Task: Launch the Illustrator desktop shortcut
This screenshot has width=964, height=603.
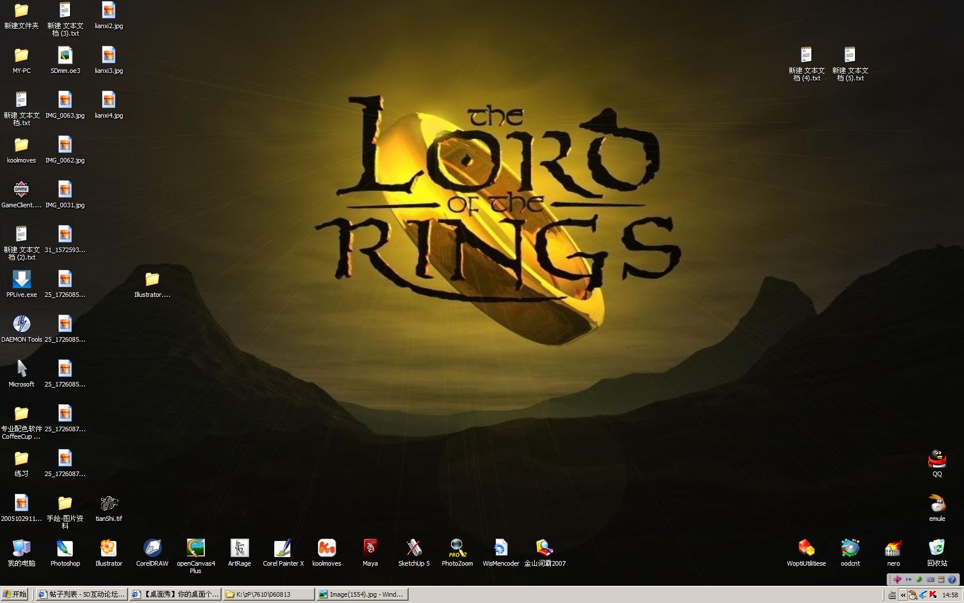Action: [x=108, y=552]
